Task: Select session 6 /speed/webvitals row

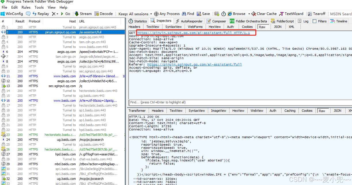Action: (x=62, y=52)
